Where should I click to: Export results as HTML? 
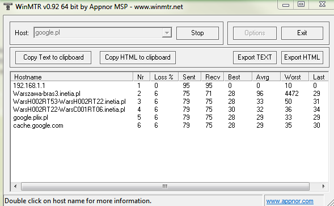point(302,57)
